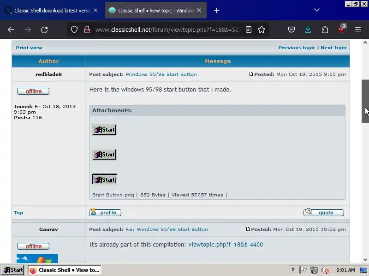The image size is (369, 276).
Task: Click the redblade8 author name
Action: [x=49, y=75]
